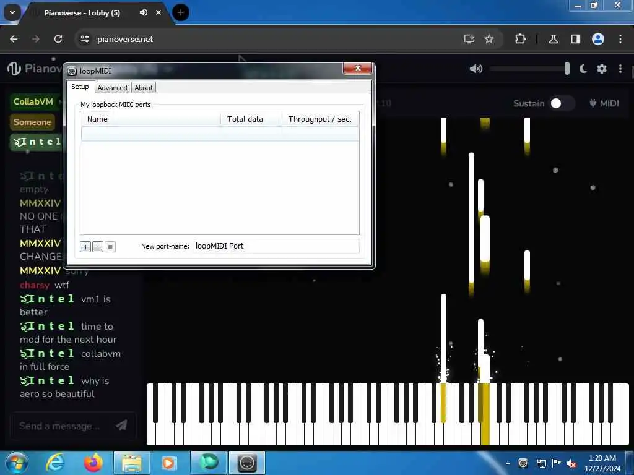634x475 pixels.
Task: Go forward with the browser forward arrow
Action: [35, 39]
